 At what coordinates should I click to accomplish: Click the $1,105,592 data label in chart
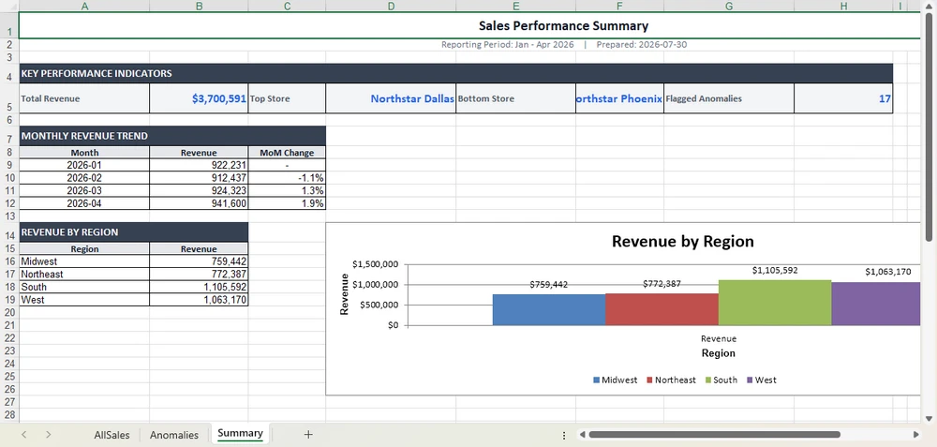[x=775, y=270]
